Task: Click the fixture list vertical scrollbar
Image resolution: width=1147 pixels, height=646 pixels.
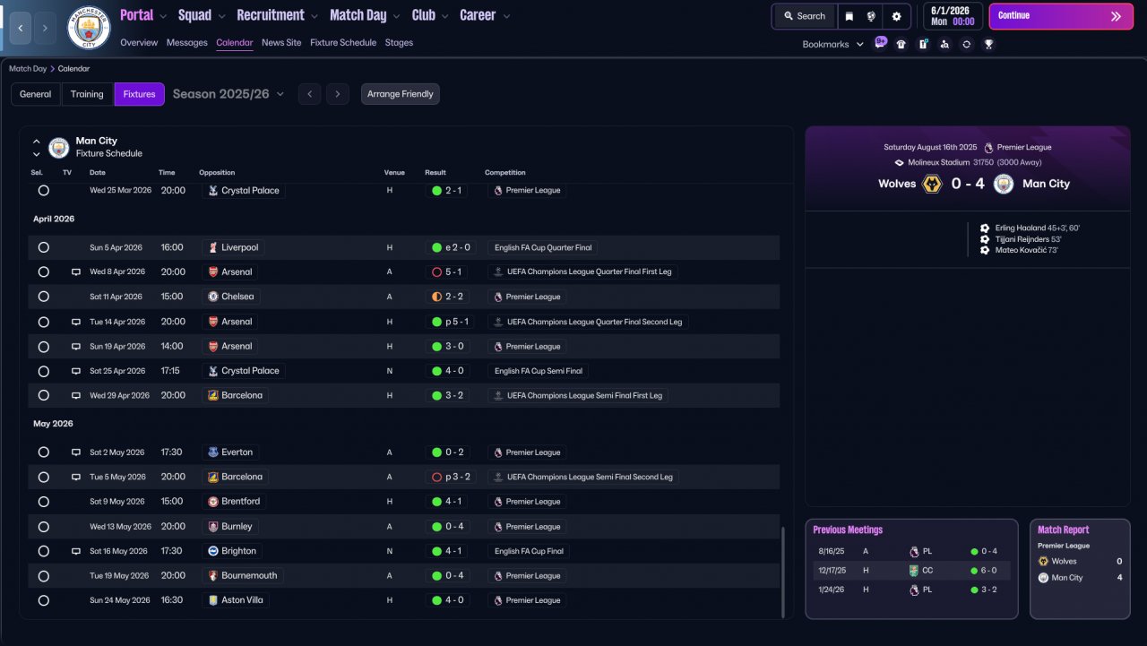Action: point(782,572)
